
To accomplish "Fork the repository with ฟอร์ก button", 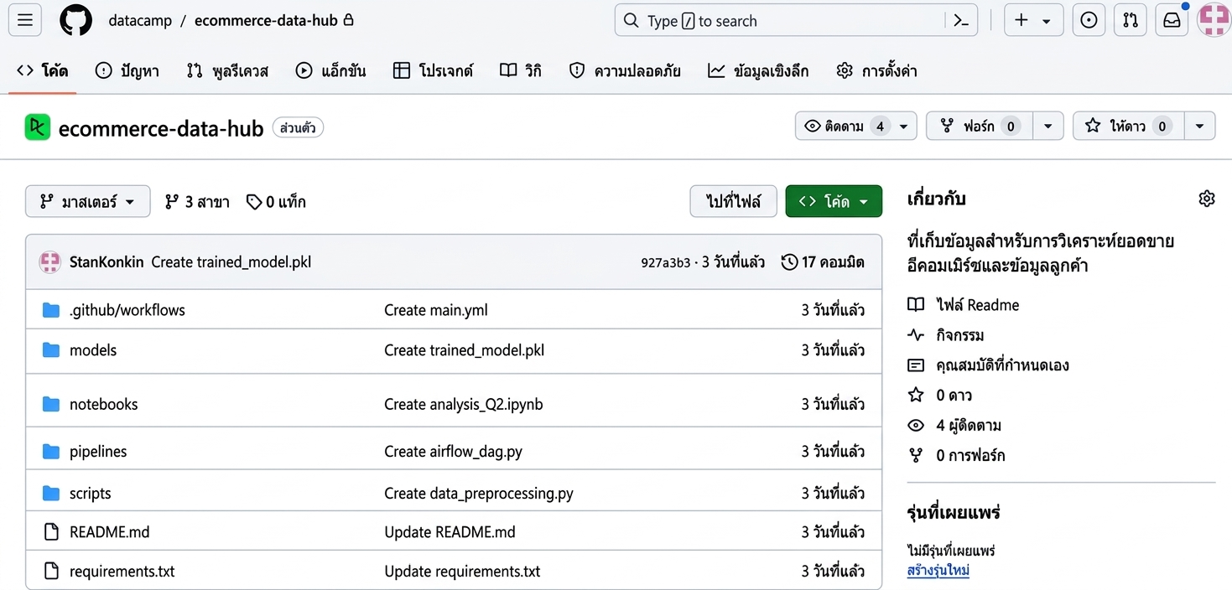I will [x=979, y=126].
